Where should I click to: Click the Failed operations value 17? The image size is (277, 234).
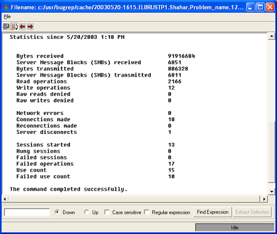pyautogui.click(x=171, y=164)
